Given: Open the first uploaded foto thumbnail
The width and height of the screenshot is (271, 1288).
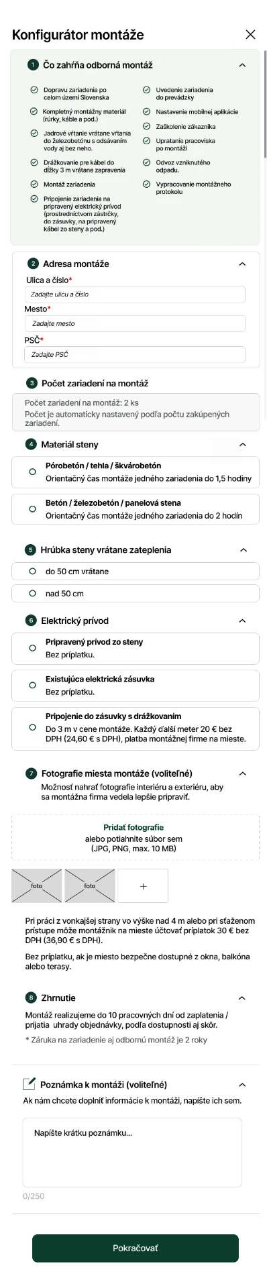Looking at the screenshot, I should (37, 886).
